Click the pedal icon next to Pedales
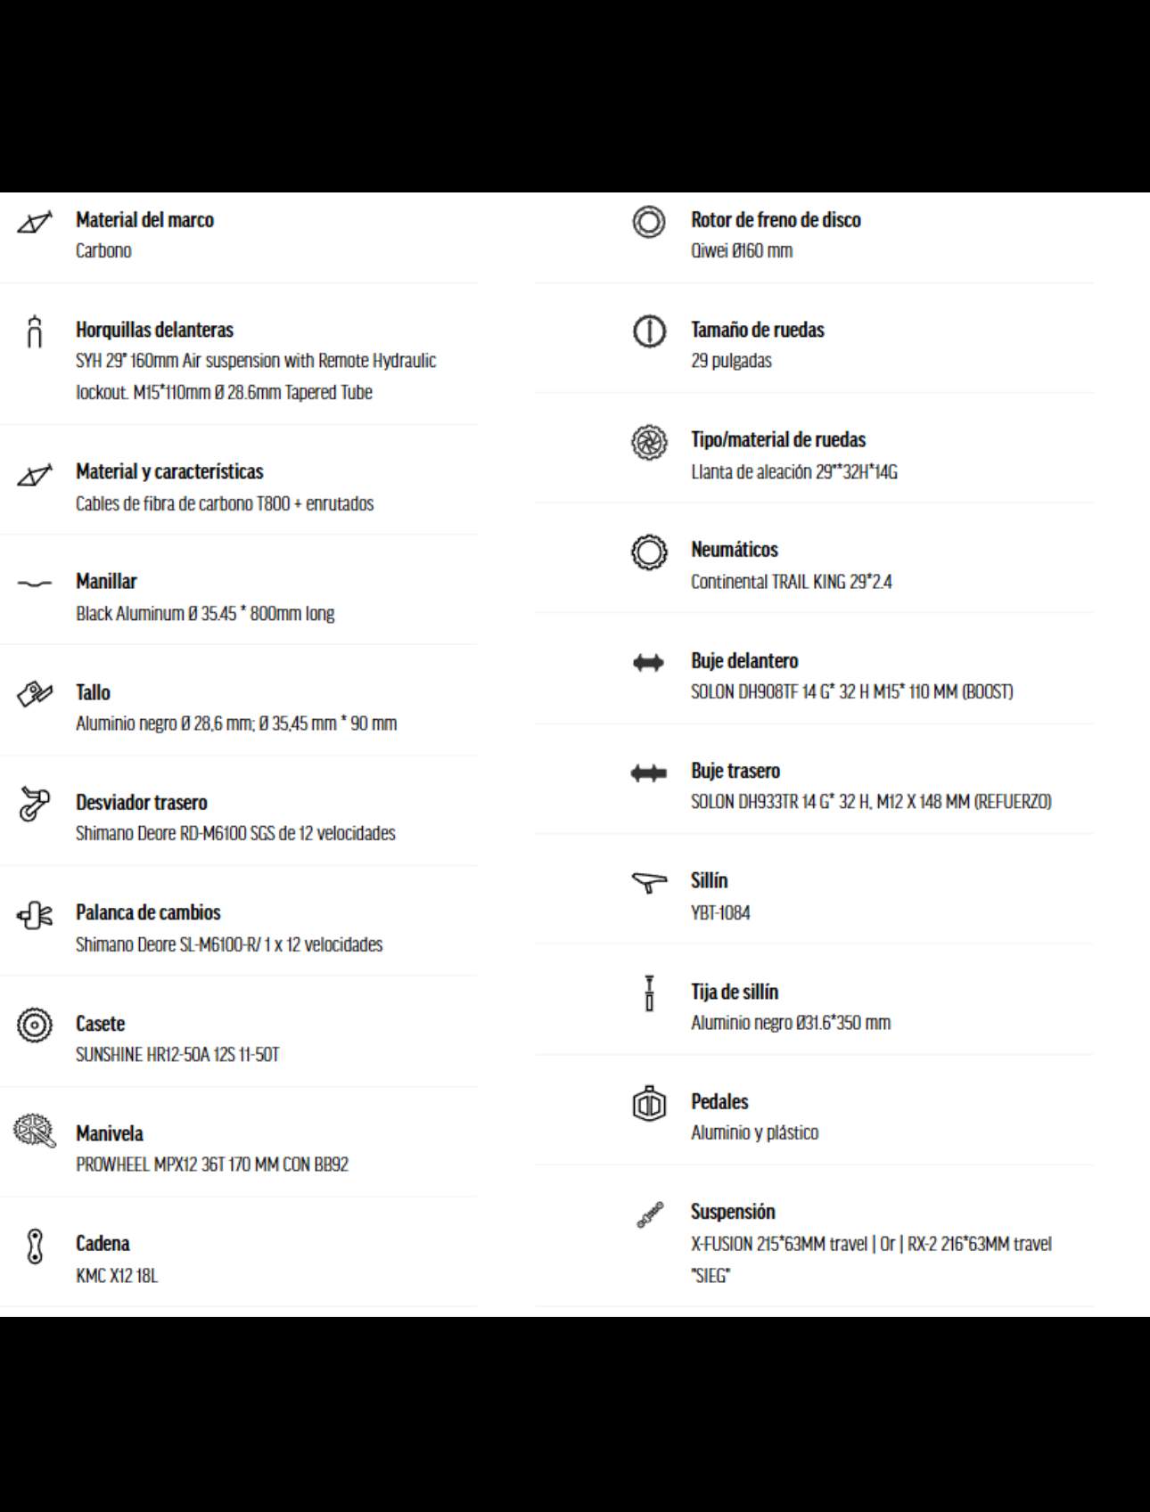The height and width of the screenshot is (1512, 1150). pos(648,1104)
